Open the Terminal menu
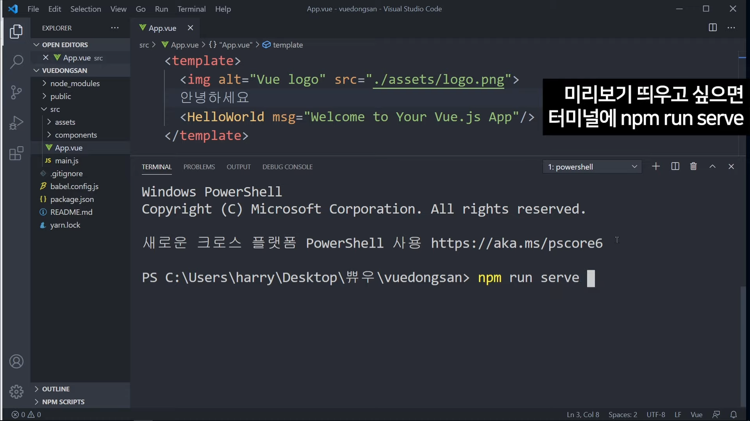Screen dimensions: 750x421 [191, 9]
